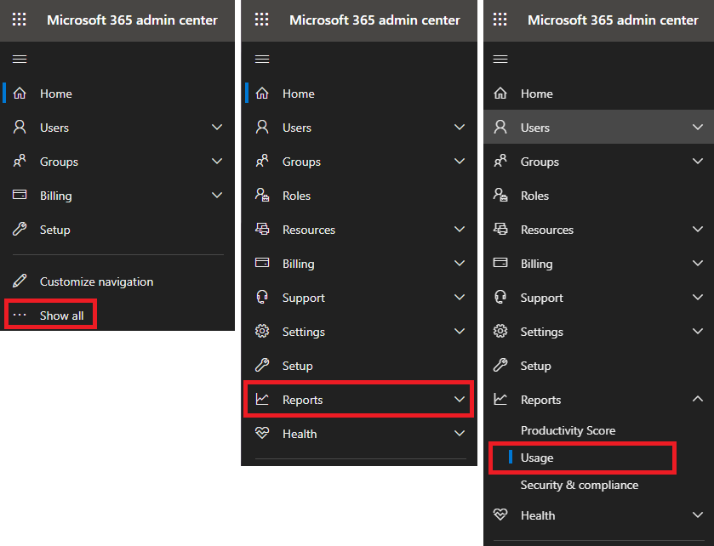
Task: Expand Groups chevron in left panel
Action: point(217,161)
